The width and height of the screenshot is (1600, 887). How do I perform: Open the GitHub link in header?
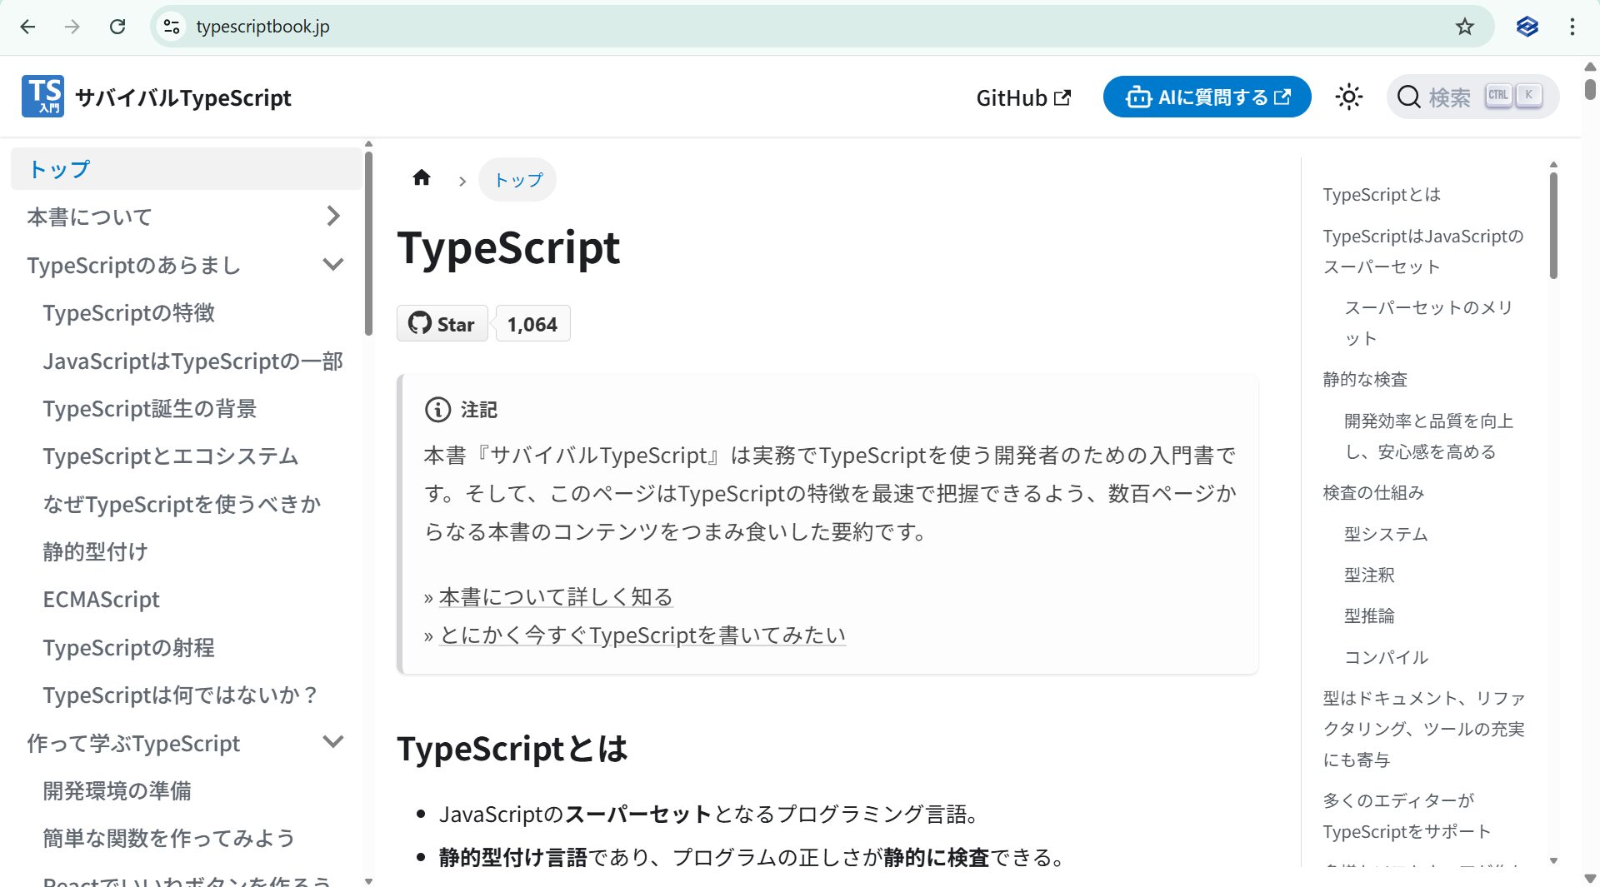click(x=1023, y=97)
